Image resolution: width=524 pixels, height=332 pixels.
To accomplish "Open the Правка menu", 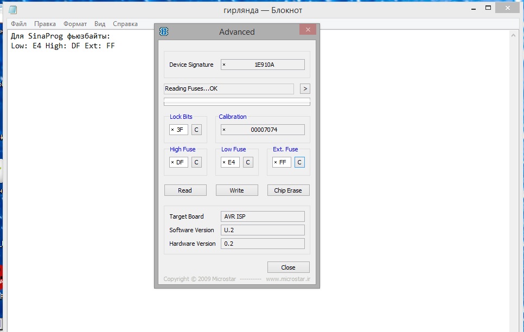I will 45,24.
